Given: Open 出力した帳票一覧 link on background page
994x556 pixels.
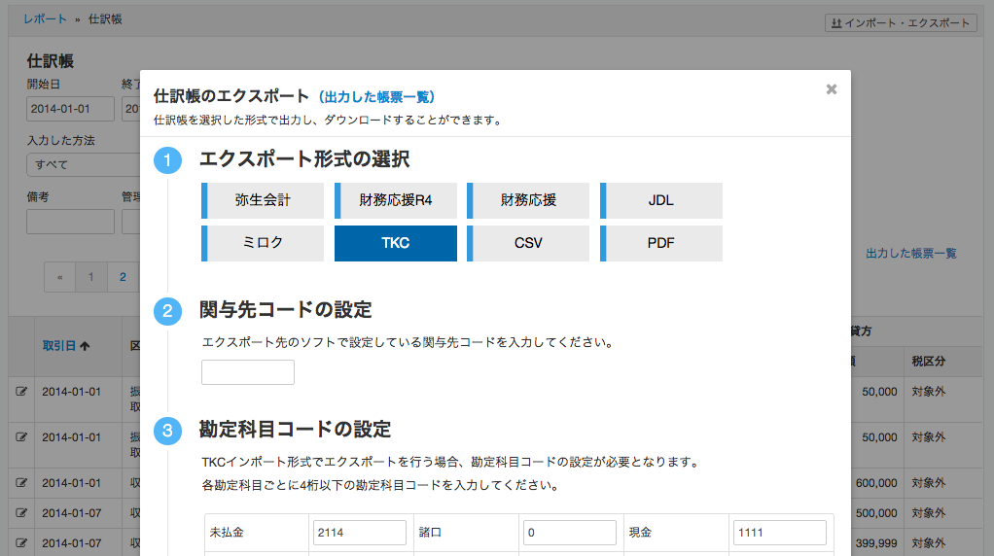Looking at the screenshot, I should click(x=911, y=254).
